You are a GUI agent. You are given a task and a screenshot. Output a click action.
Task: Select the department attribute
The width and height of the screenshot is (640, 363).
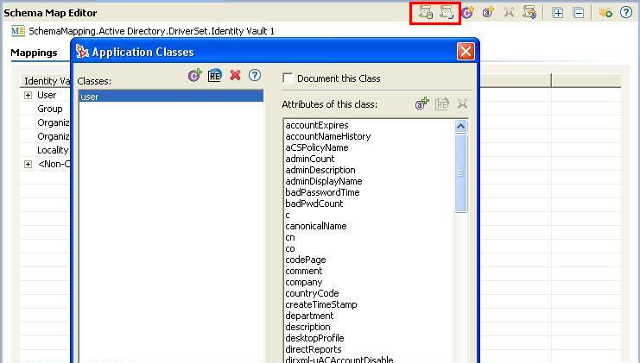click(x=309, y=316)
